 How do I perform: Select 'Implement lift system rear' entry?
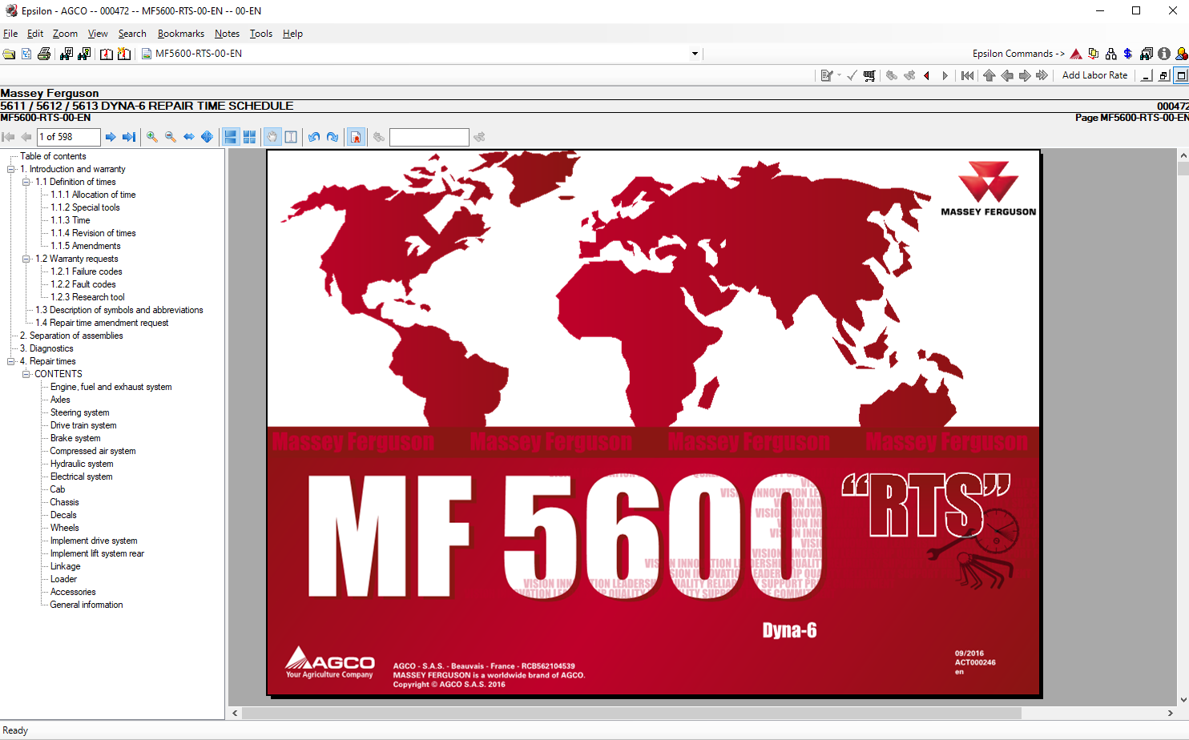[x=97, y=553]
